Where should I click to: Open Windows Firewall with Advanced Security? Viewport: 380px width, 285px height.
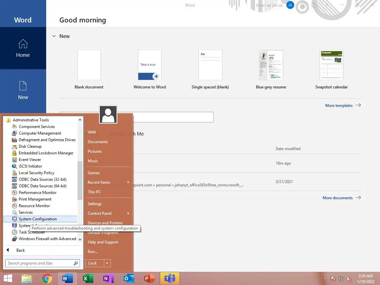[47, 238]
